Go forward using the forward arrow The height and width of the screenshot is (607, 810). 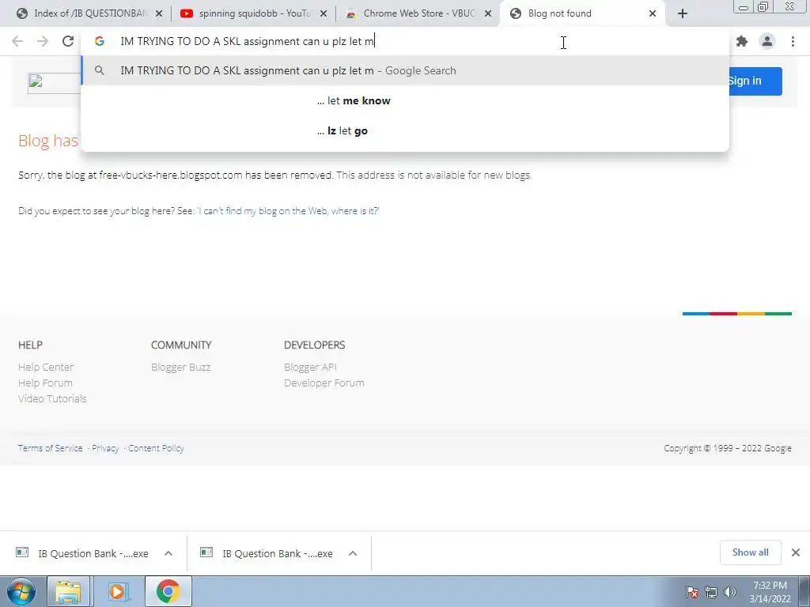[43, 41]
